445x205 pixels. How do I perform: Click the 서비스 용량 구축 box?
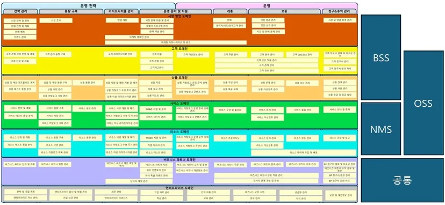coord(55,108)
